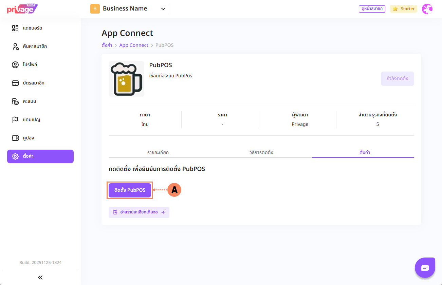This screenshot has width=442, height=285.
Task: Click the ดูหน้าสมาชิก button
Action: pyautogui.click(x=372, y=9)
